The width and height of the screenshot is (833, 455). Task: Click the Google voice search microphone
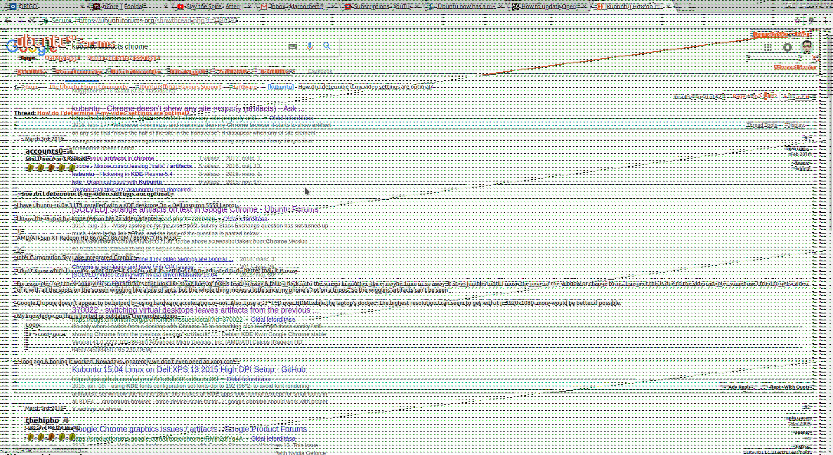coord(310,46)
